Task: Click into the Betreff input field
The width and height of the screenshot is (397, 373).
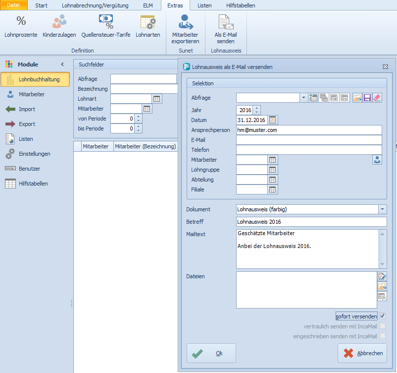Action: click(x=311, y=222)
